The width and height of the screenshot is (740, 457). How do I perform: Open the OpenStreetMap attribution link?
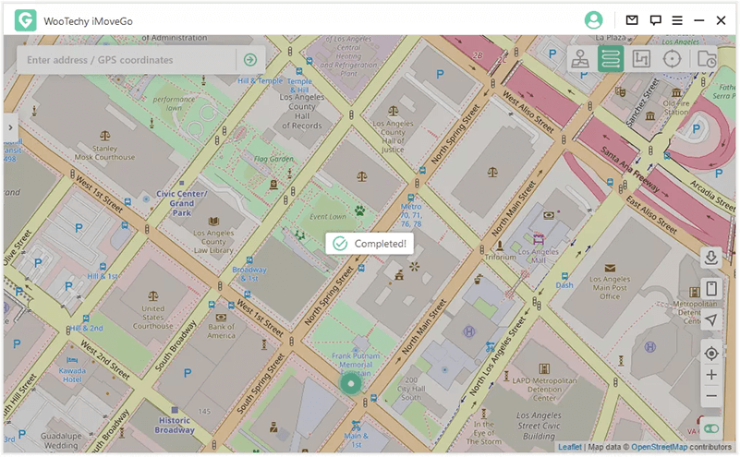click(659, 447)
